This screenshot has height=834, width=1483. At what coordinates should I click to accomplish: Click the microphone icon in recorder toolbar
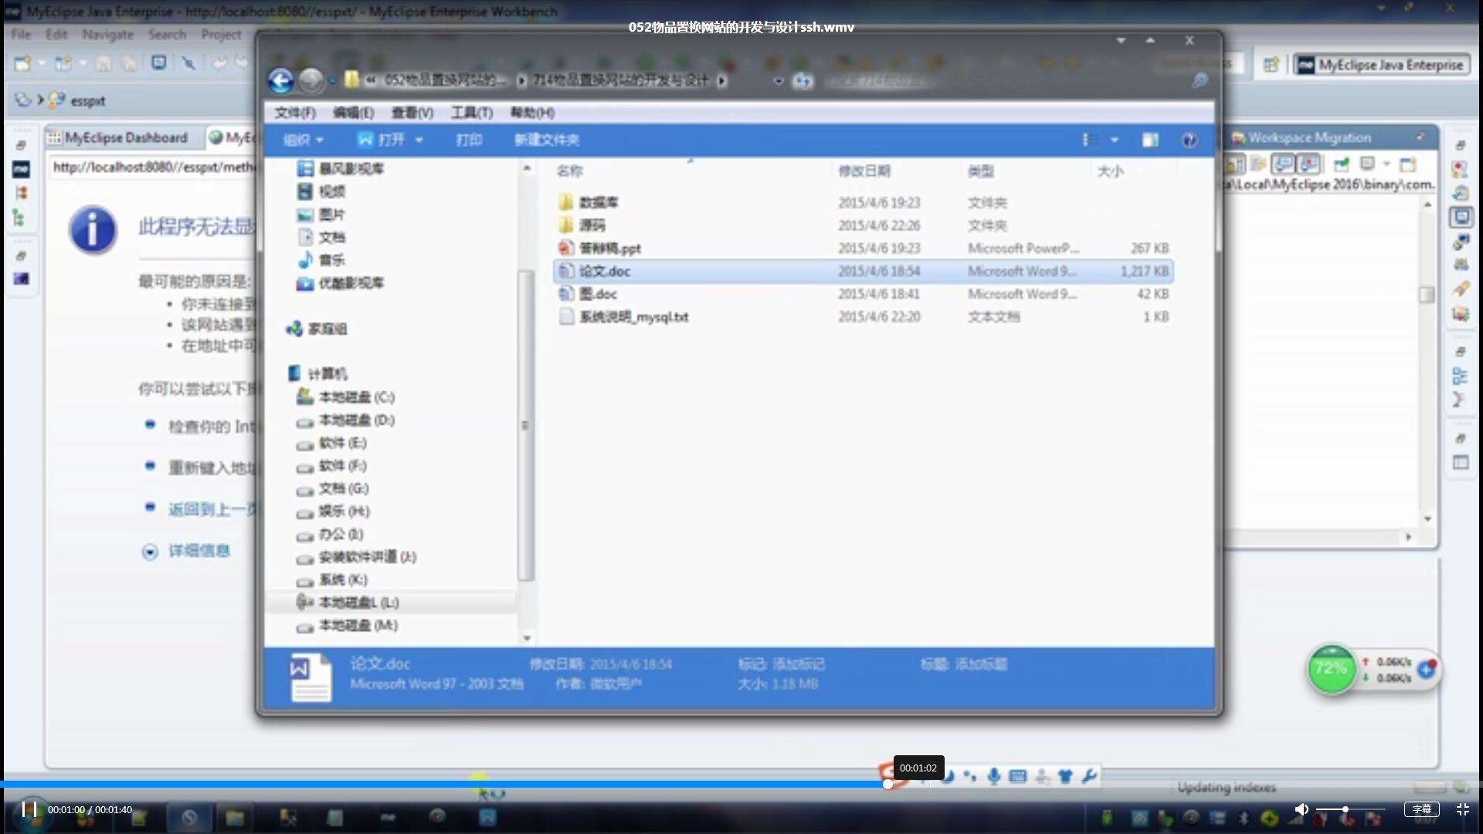tap(994, 776)
